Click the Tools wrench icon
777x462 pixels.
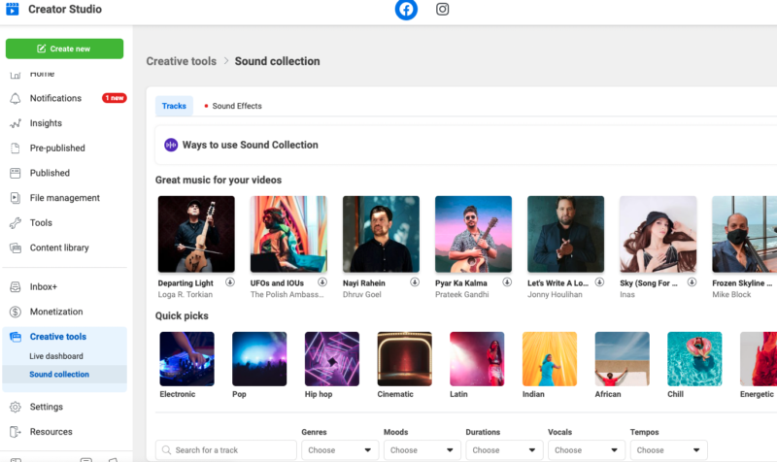[x=16, y=223]
